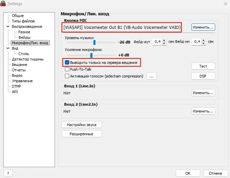Increase the Фейд-ин value with the up arrow
The height and width of the screenshot is (178, 230).
pos(204,40)
